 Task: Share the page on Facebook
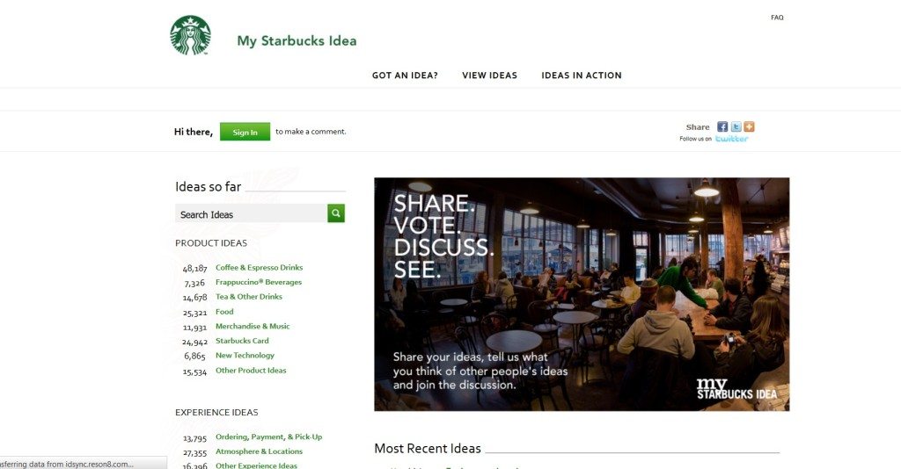[722, 126]
